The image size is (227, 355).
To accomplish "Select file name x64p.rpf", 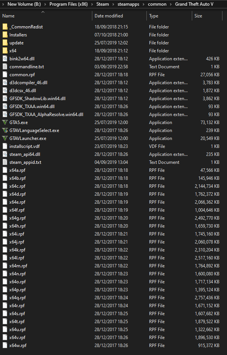I will pyautogui.click(x=17, y=289).
